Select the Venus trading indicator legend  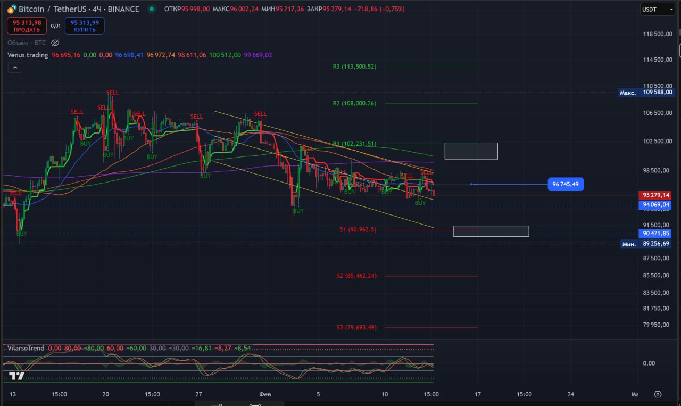click(x=28, y=55)
